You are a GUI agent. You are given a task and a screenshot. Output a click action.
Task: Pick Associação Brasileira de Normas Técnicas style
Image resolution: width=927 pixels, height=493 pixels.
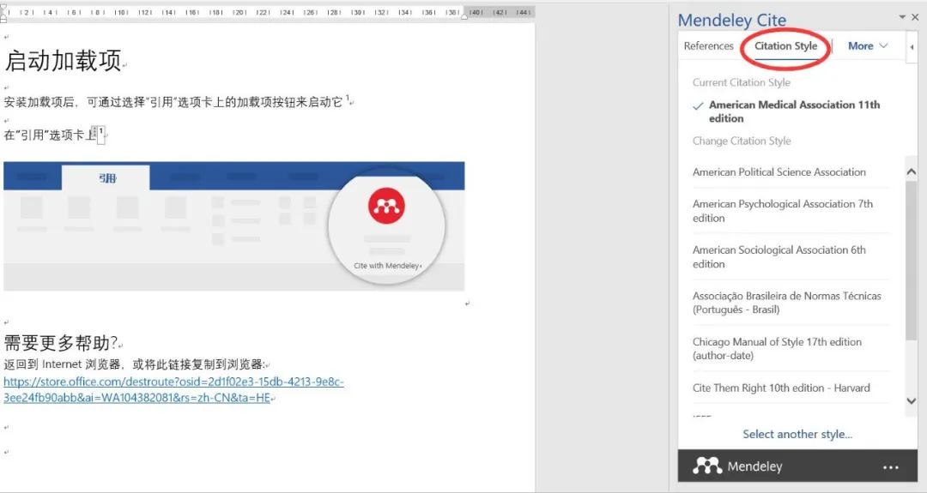click(x=786, y=303)
